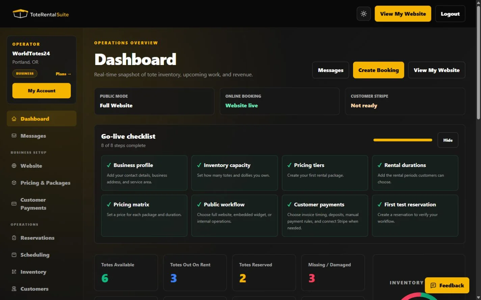481x300 pixels.
Task: Open the Rental durations checklist step
Action: coord(415,173)
